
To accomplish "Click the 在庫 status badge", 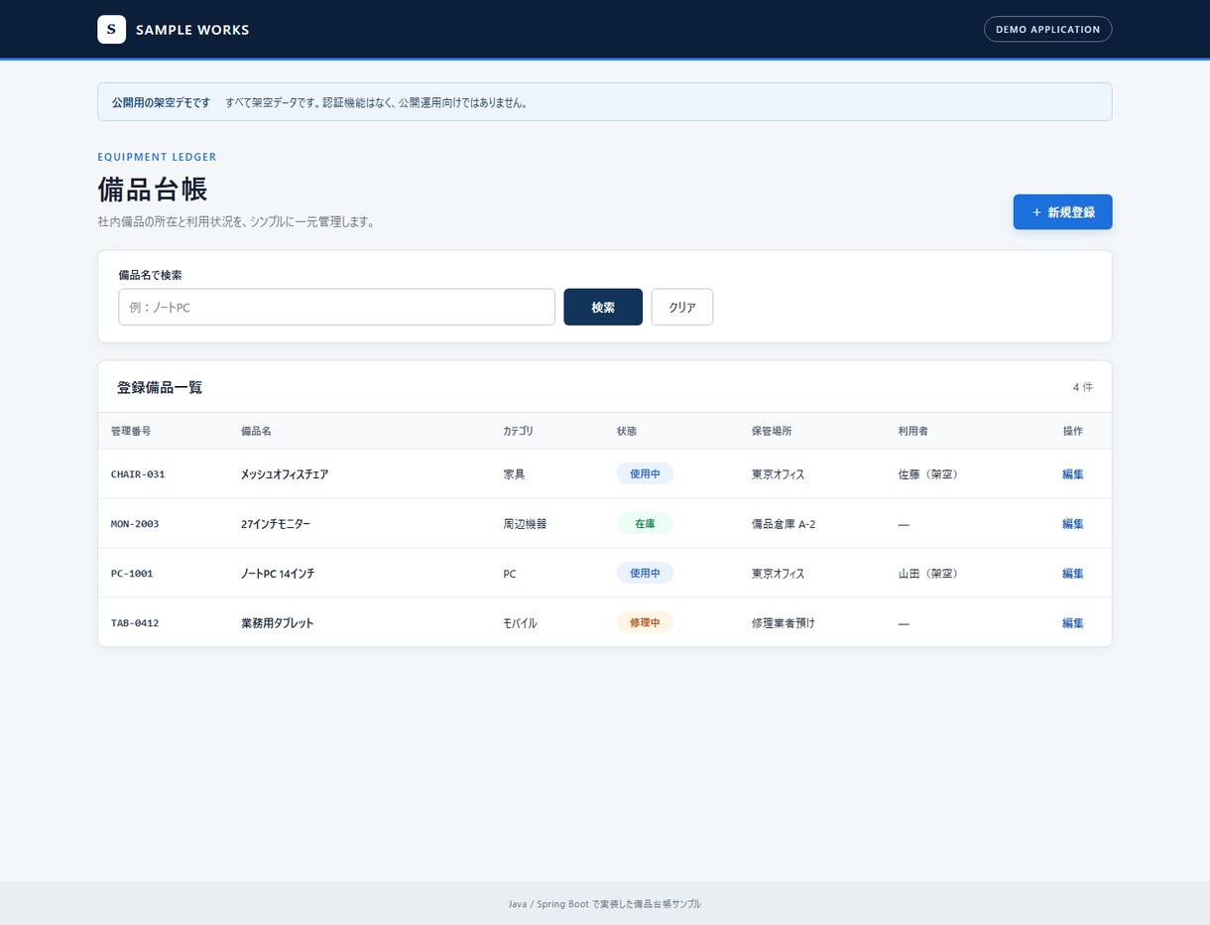I will [645, 524].
